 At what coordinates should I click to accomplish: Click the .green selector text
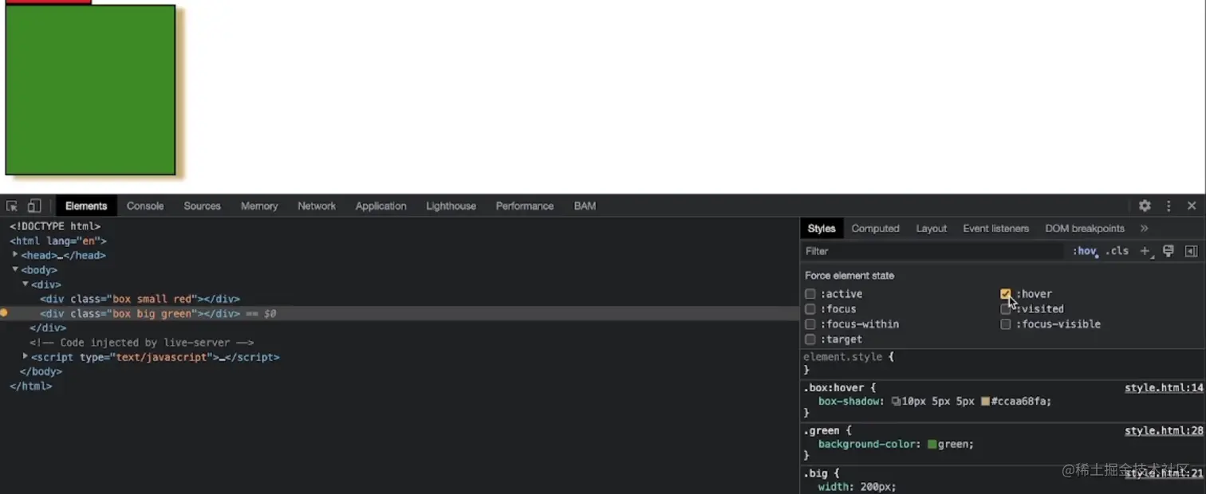(821, 431)
